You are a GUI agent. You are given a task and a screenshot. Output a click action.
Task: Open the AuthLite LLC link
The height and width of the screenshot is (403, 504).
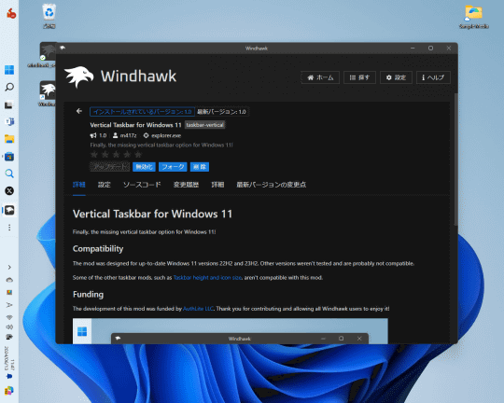(198, 309)
